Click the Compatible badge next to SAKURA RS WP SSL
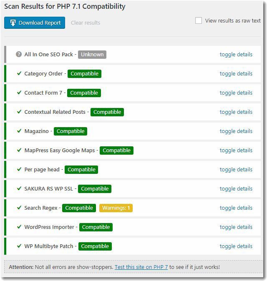The width and height of the screenshot is (267, 281). (x=95, y=189)
